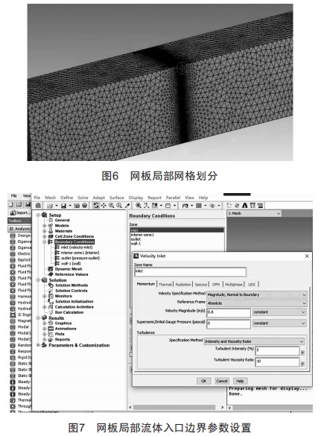Open the Surface menu
Screen dimensions: 321x436
117,198
